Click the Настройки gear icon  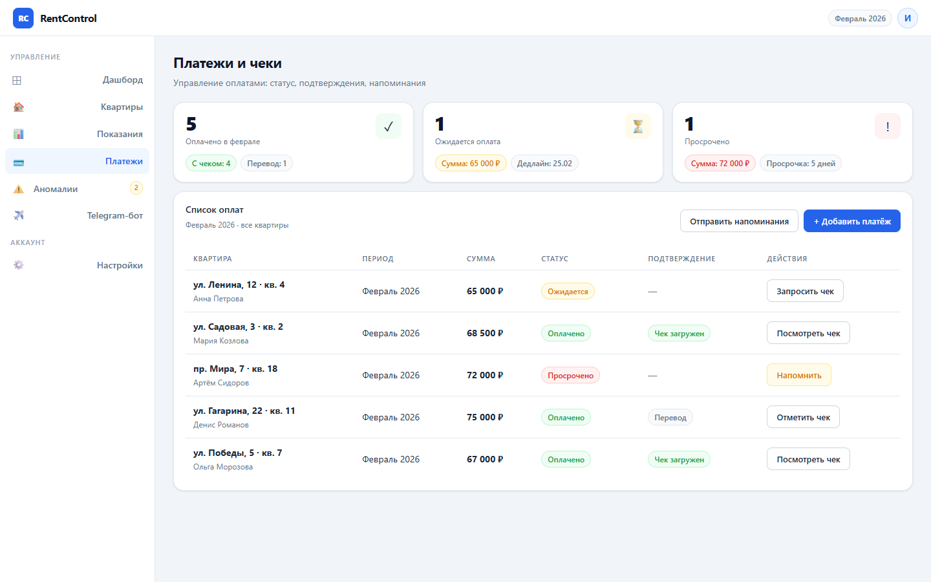19,265
